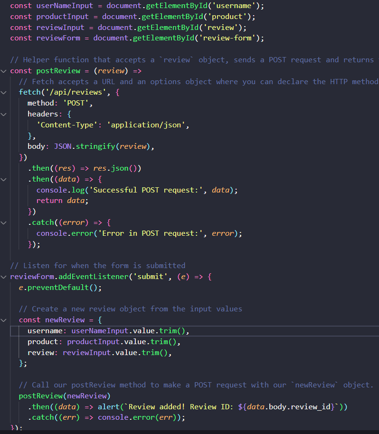Click productInput.value.trim() expression
Screen dimensions: 379x434
coord(122,342)
